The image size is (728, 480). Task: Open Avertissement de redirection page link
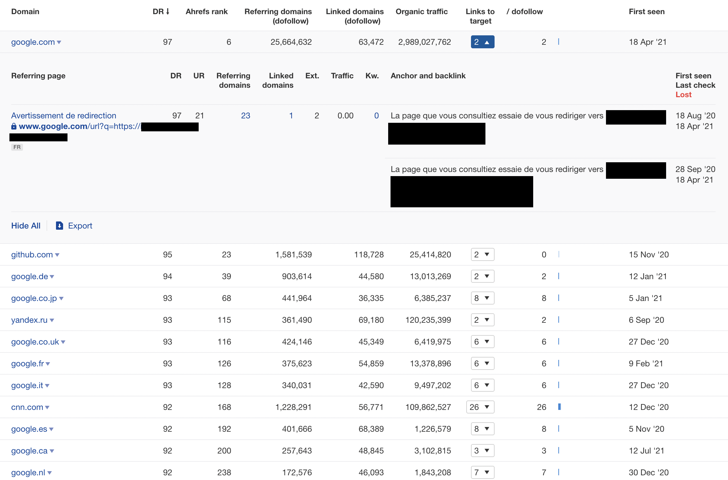coord(64,115)
